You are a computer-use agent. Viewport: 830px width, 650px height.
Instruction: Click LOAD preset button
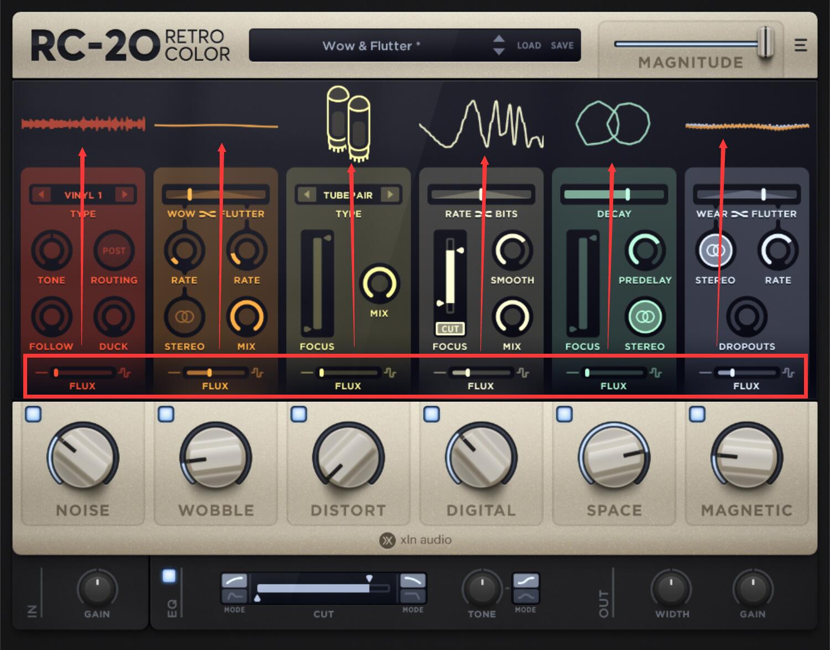529,45
